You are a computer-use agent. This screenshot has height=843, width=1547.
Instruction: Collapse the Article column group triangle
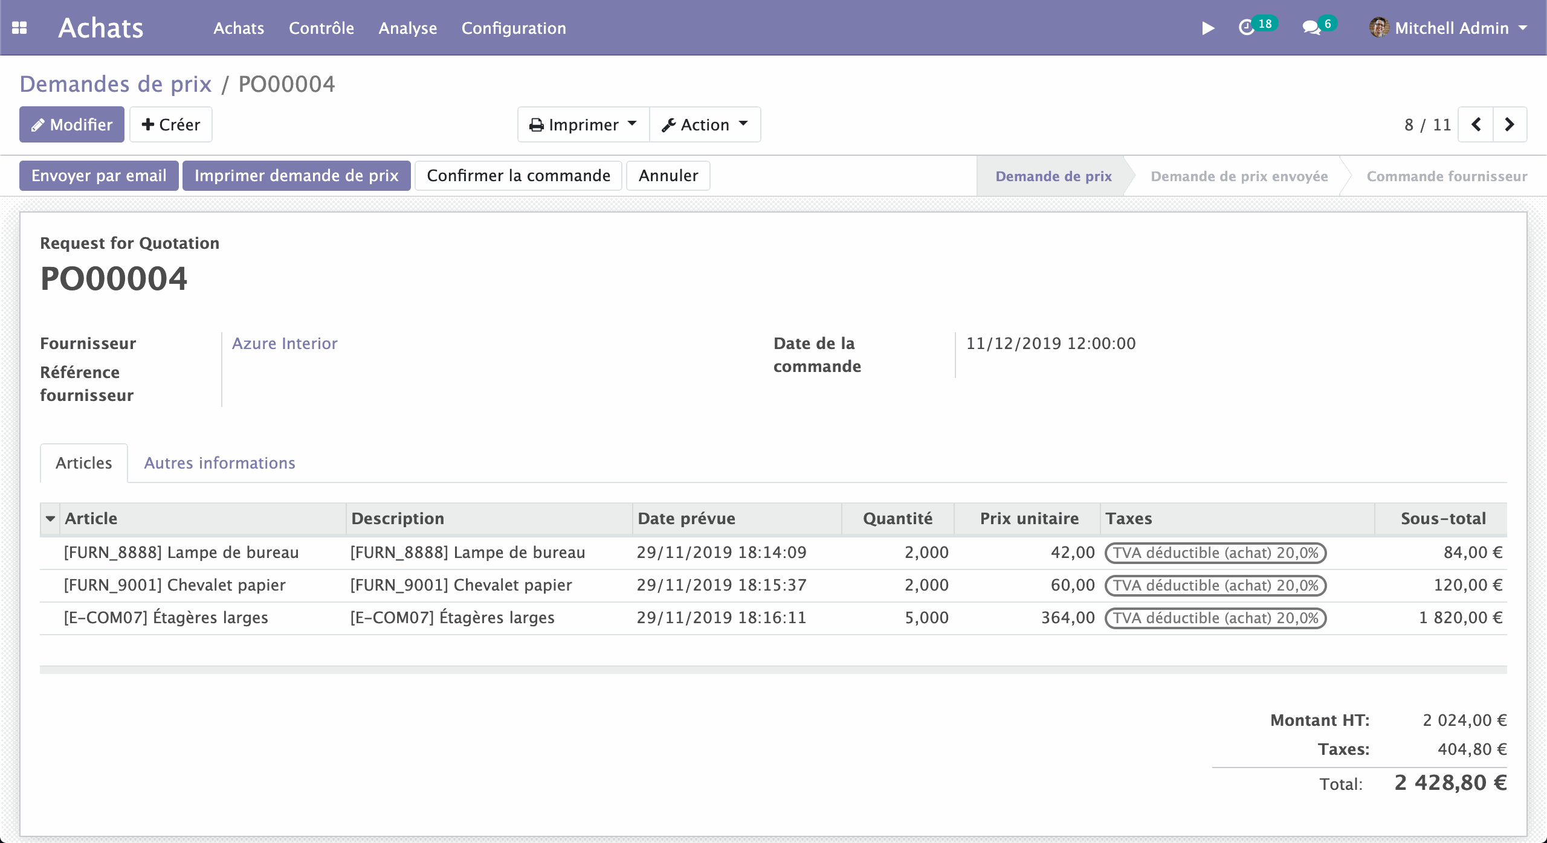(51, 518)
